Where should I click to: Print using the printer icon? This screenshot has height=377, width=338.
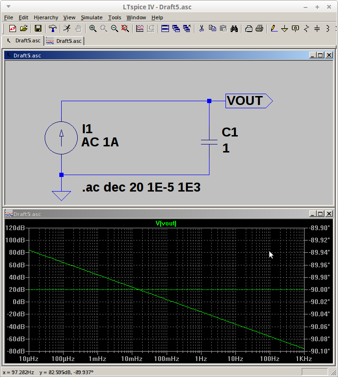coord(259,28)
